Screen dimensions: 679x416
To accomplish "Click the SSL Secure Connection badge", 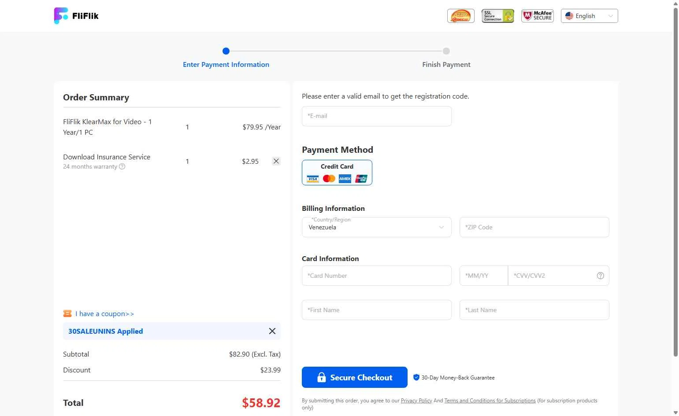I will [498, 16].
